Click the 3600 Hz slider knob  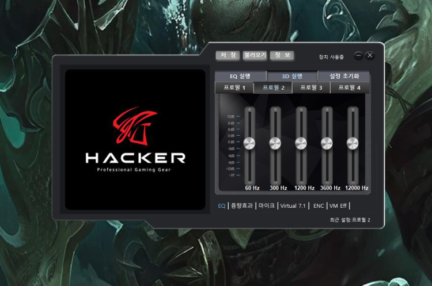tap(327, 143)
